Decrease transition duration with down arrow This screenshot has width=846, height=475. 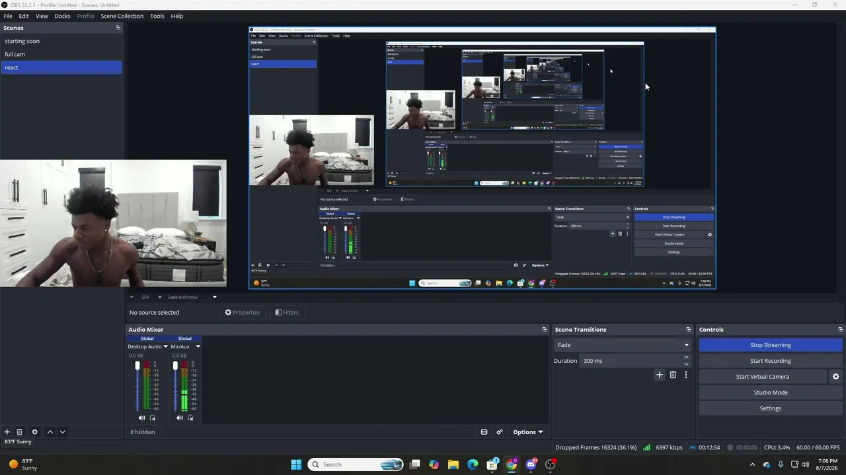pos(686,364)
